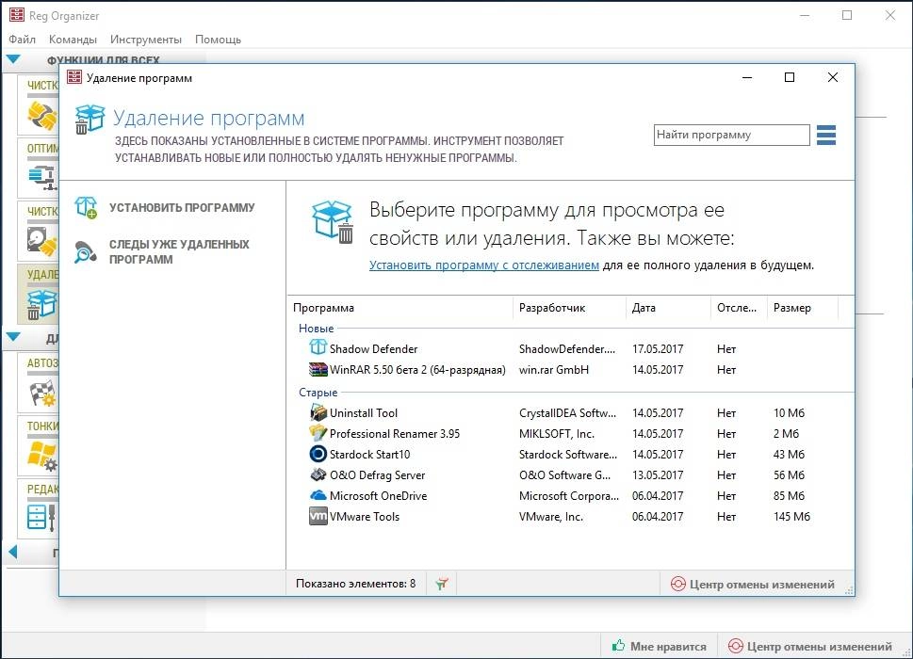913x659 pixels.
Task: Open the Файл menu
Action: click(22, 39)
